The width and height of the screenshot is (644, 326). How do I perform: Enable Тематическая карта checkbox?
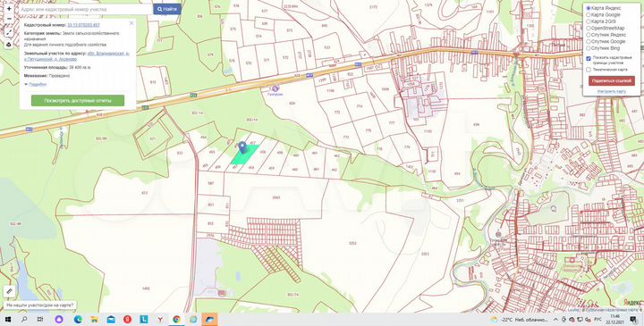click(x=589, y=70)
